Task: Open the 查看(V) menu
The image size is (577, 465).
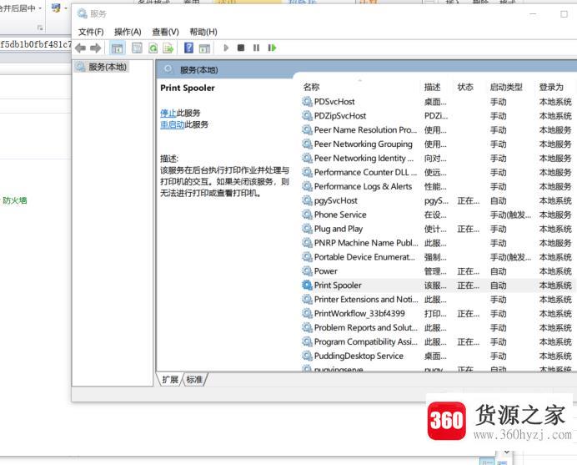Action: pos(166,32)
